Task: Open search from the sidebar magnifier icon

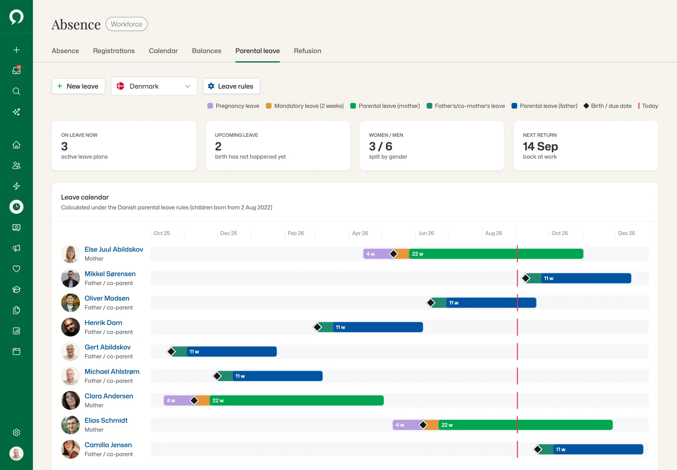Action: [x=17, y=91]
